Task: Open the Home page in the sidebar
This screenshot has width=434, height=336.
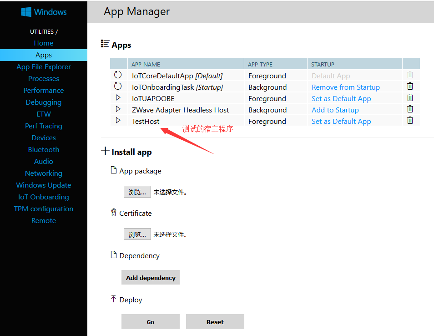Action: click(44, 43)
